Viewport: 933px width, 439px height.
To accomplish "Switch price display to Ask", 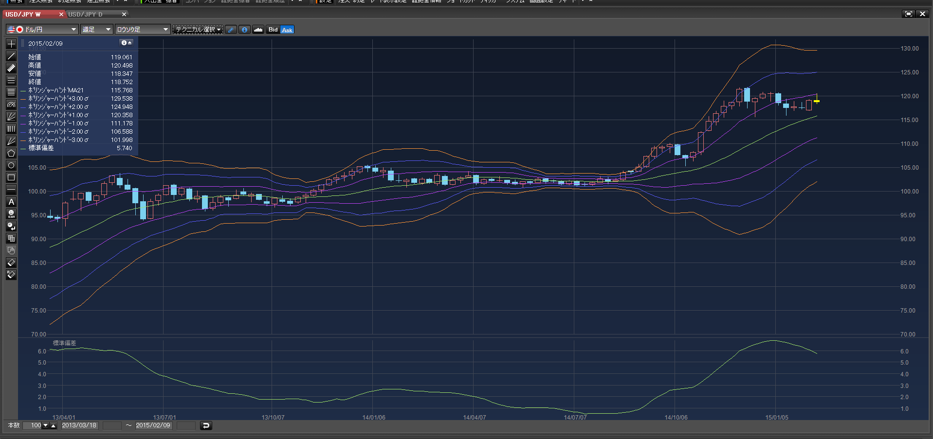I will point(287,30).
